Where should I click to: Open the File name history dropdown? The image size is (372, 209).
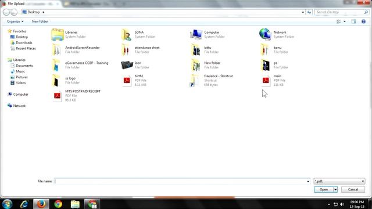308,181
